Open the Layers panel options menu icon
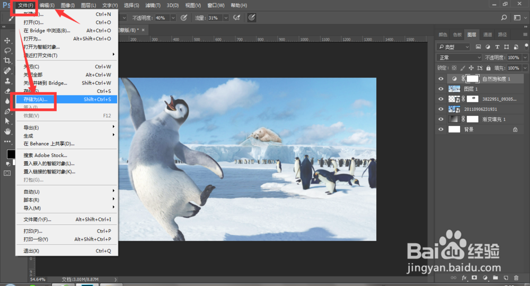 point(525,34)
